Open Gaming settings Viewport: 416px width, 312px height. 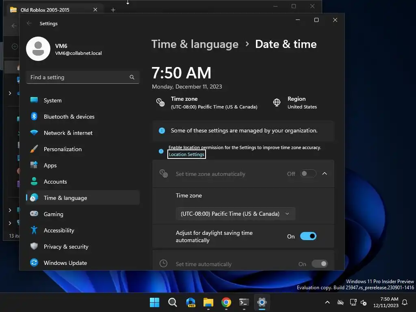tap(83, 214)
